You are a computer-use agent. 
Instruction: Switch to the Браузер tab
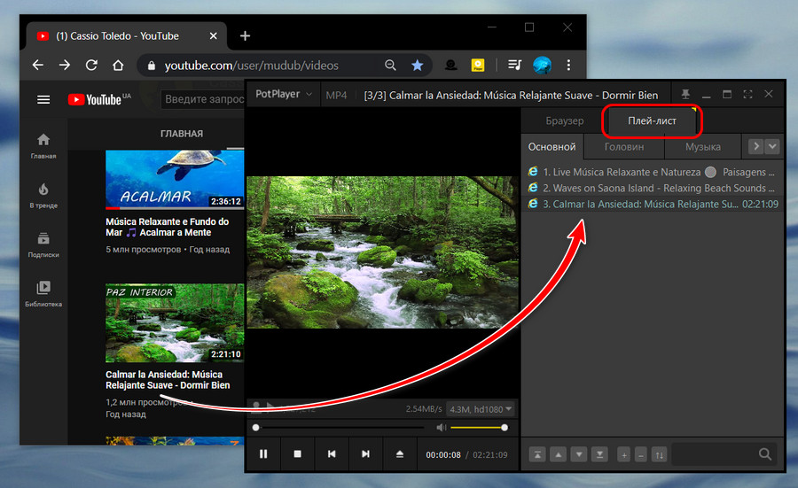[565, 121]
